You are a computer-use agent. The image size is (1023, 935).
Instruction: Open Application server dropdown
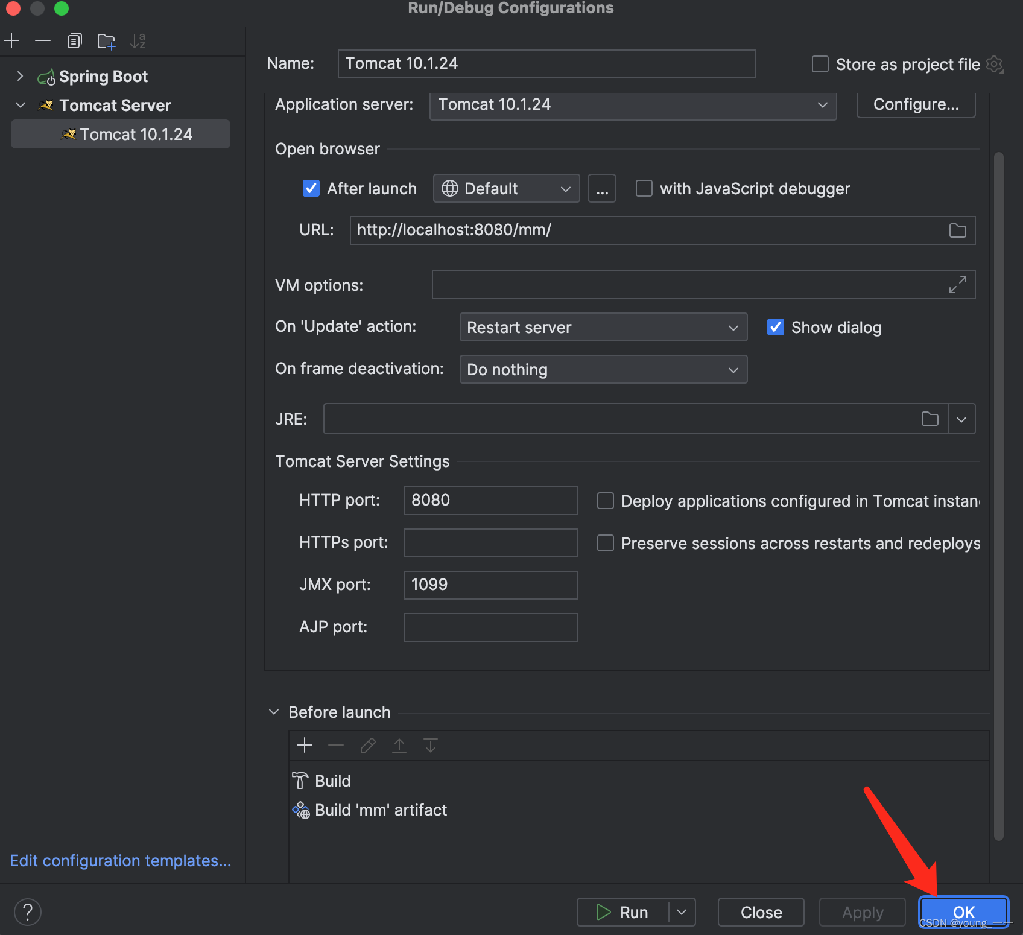point(633,105)
